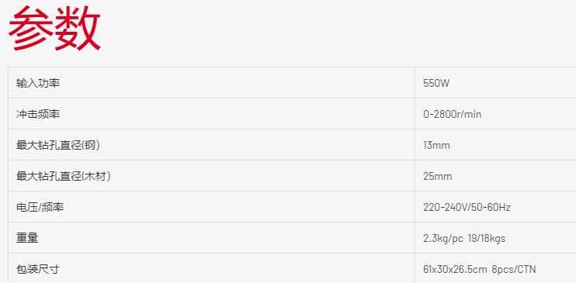The image size is (576, 283).
Task: Click the 13mm steel drilling value
Action: click(436, 145)
